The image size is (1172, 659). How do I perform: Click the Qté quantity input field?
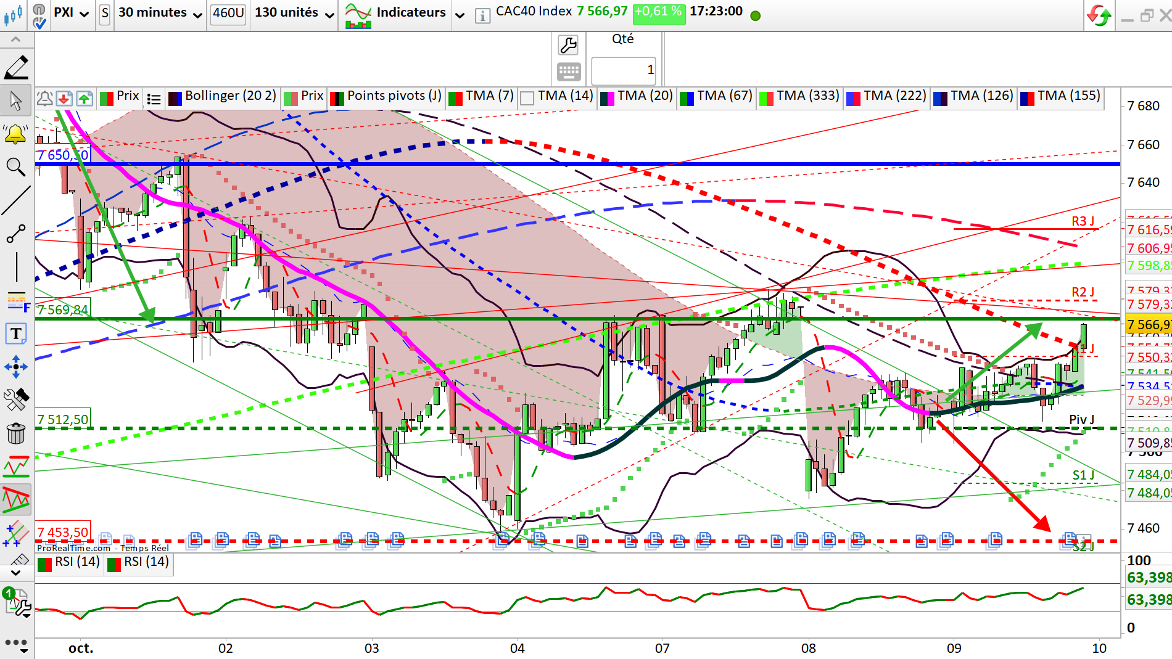coord(624,70)
